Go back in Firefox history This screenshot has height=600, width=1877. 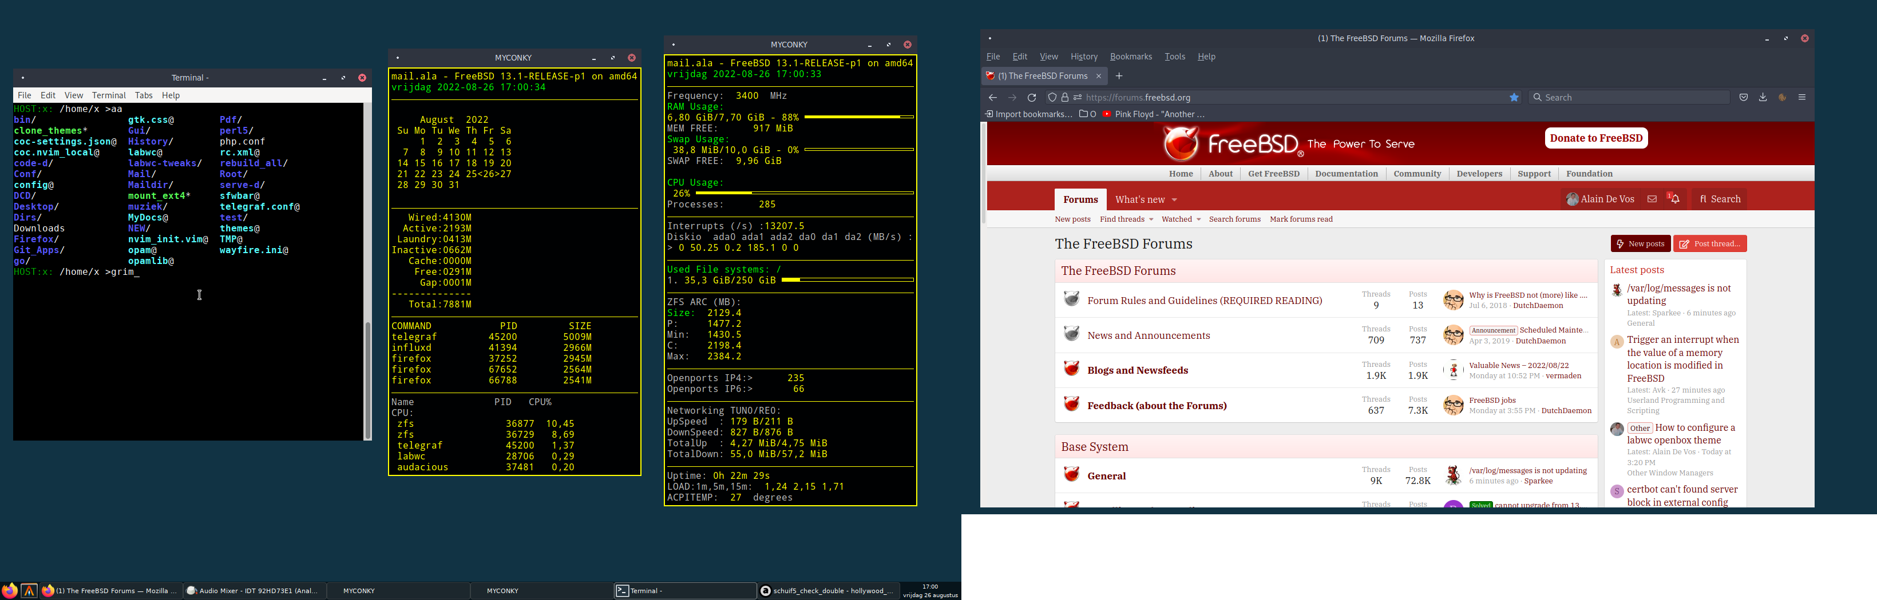coord(992,98)
